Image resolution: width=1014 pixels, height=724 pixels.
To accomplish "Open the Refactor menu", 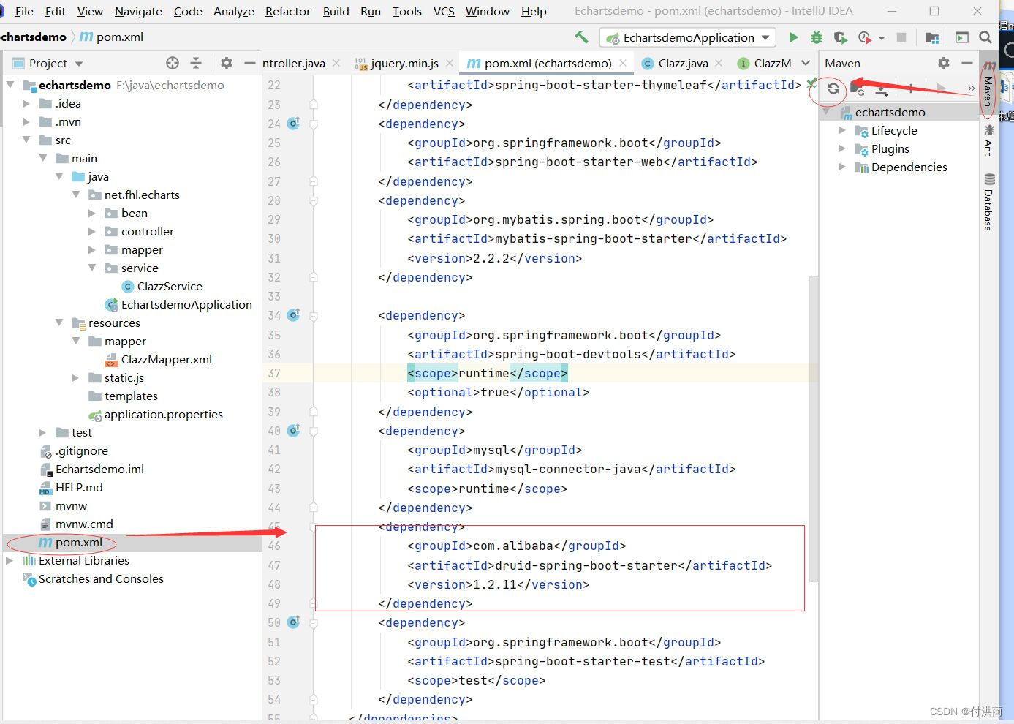I will (x=288, y=11).
